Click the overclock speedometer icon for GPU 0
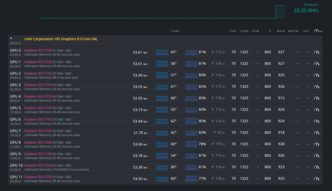332x191 pixels. [x=317, y=52]
